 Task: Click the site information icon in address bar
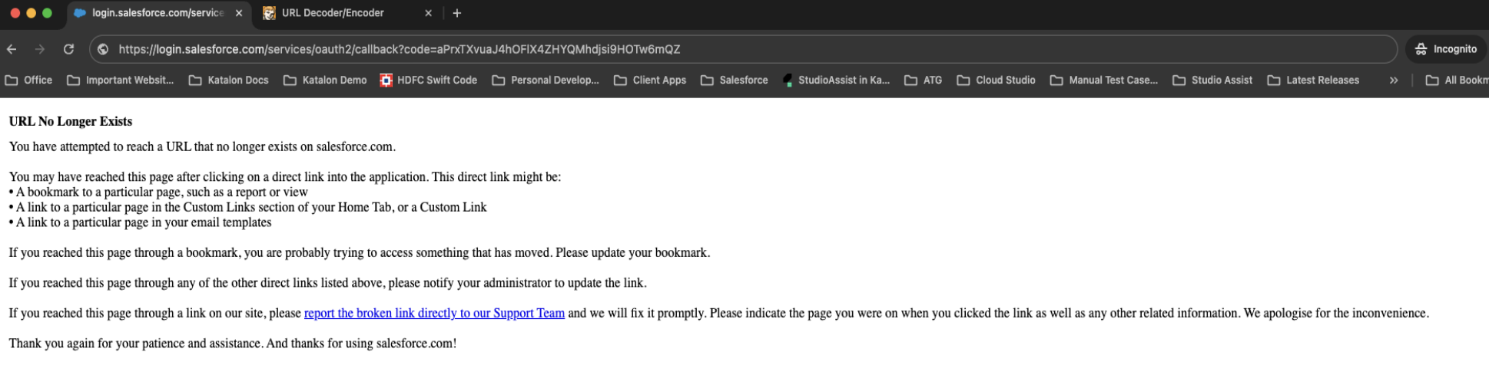point(103,49)
